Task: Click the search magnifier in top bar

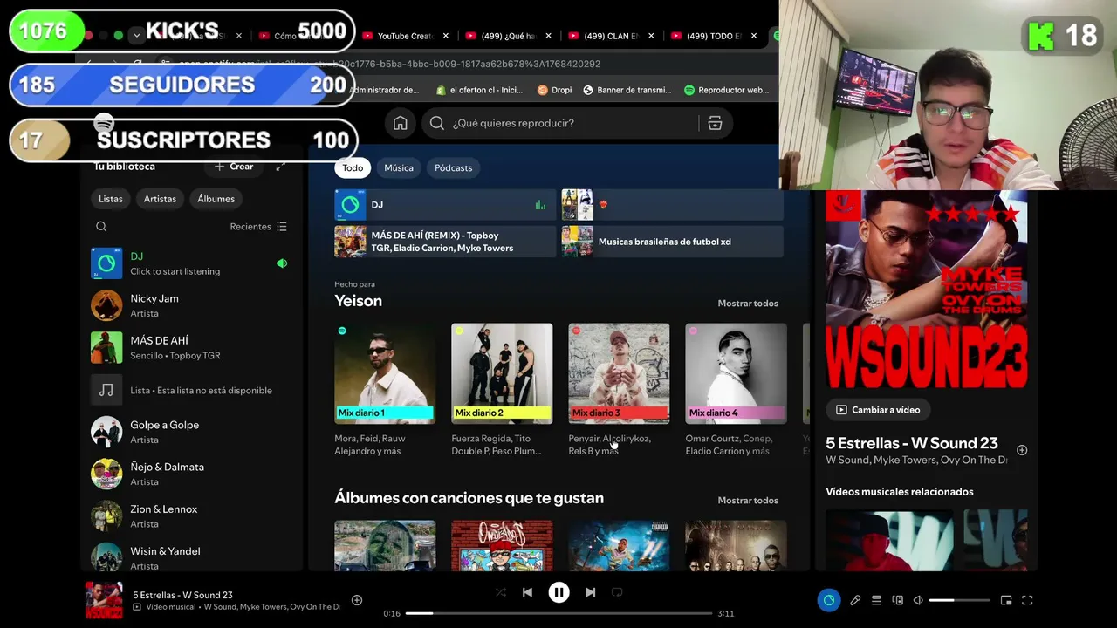Action: pos(437,123)
